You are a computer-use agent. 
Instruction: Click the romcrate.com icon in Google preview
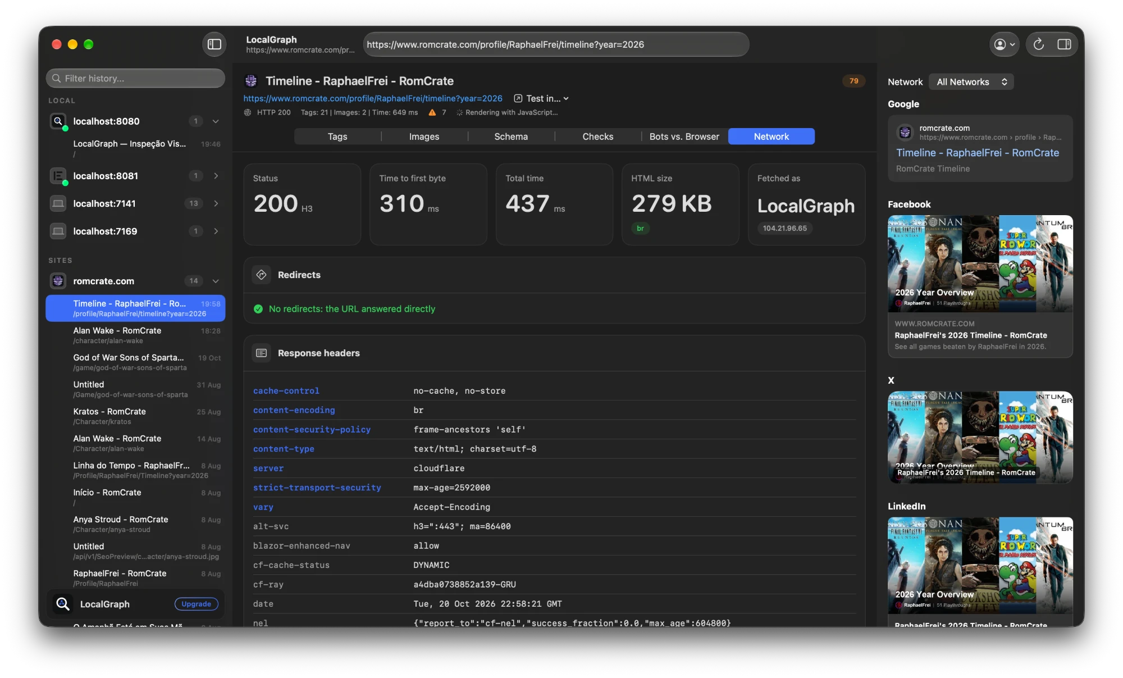(905, 133)
